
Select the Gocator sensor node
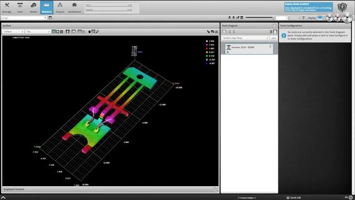click(x=249, y=49)
